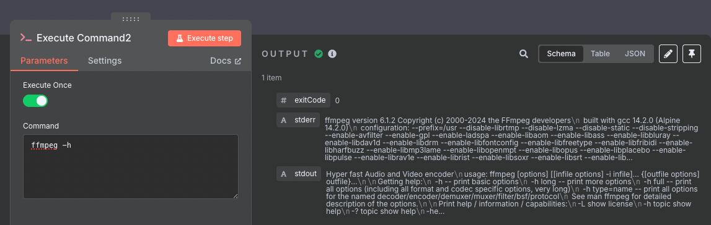Screen dimensions: 711x225
Task: Click into the Command text field
Action: pos(131,166)
